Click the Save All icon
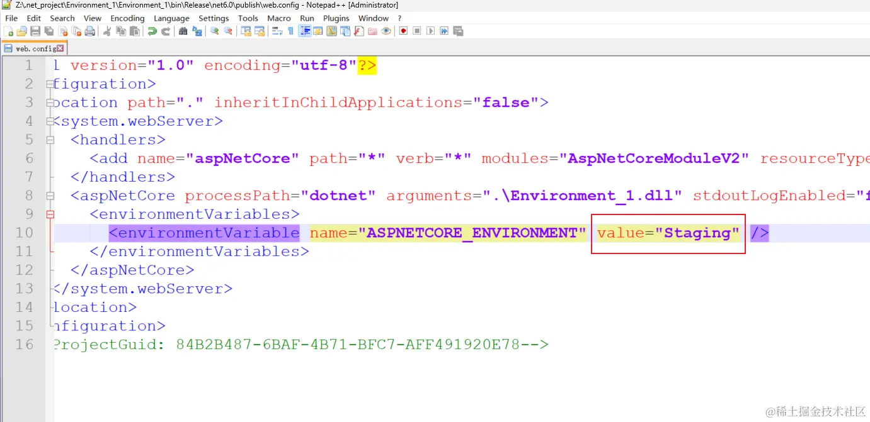The image size is (870, 422). (x=49, y=31)
